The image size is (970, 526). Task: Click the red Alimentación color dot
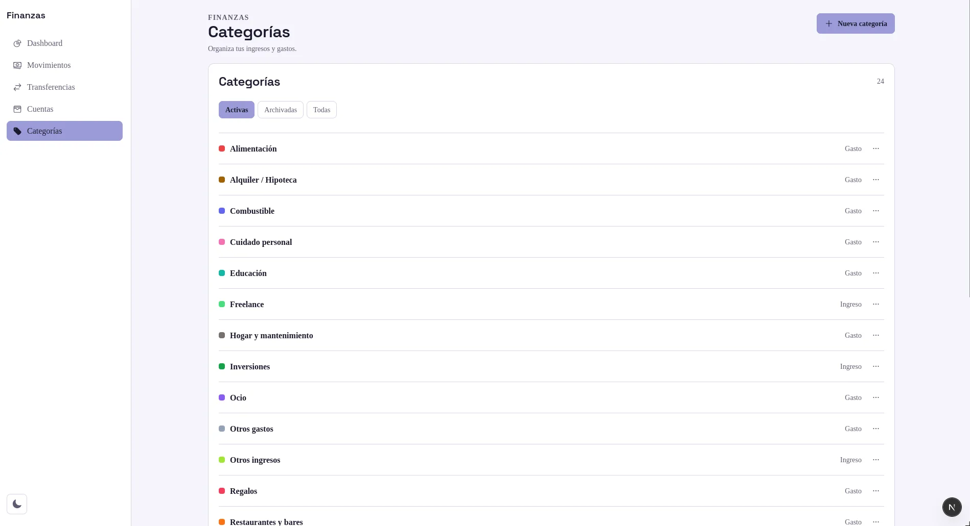pos(222,148)
